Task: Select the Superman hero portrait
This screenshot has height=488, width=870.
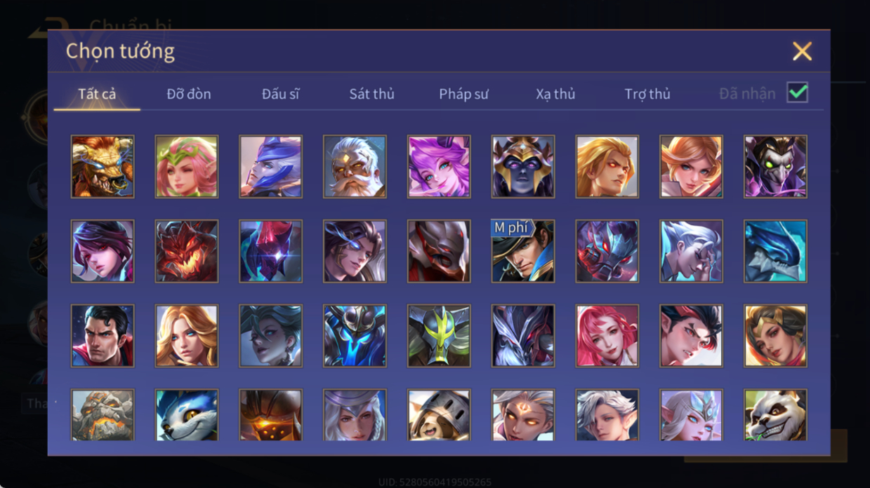Action: (x=103, y=336)
